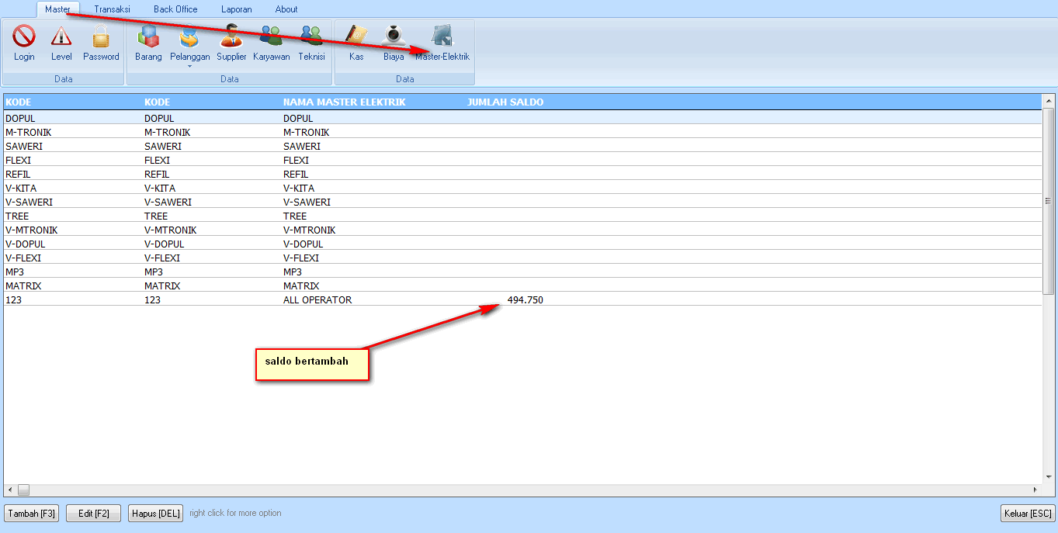Switch to the About tab
The width and height of the screenshot is (1058, 533).
(x=286, y=9)
